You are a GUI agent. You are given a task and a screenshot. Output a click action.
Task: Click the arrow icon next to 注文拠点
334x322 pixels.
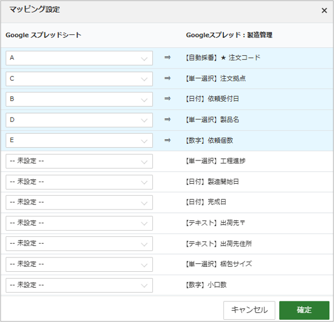coord(168,78)
